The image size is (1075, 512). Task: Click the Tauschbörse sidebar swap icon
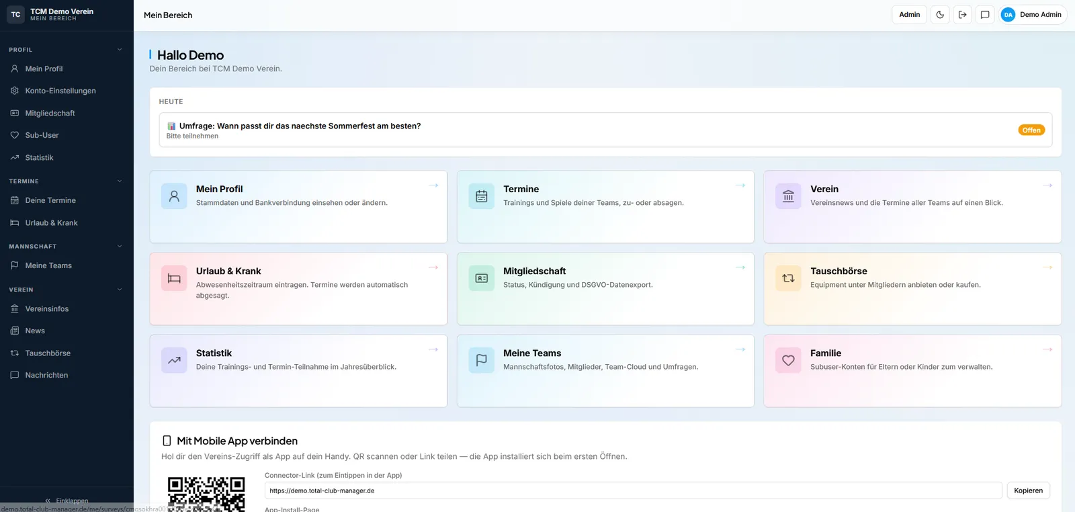(15, 353)
